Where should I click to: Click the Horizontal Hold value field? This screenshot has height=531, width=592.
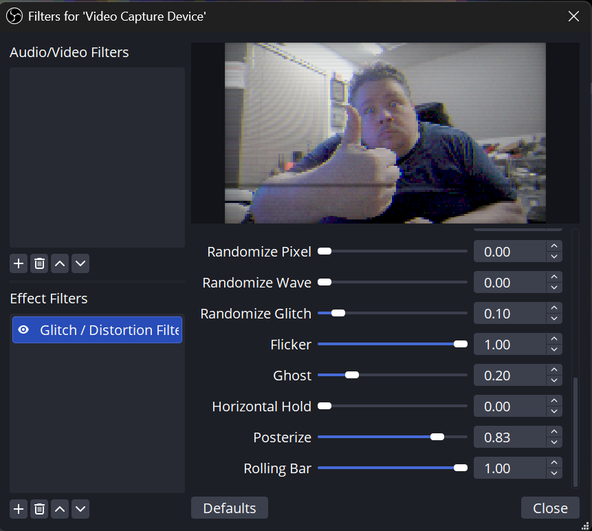point(509,407)
